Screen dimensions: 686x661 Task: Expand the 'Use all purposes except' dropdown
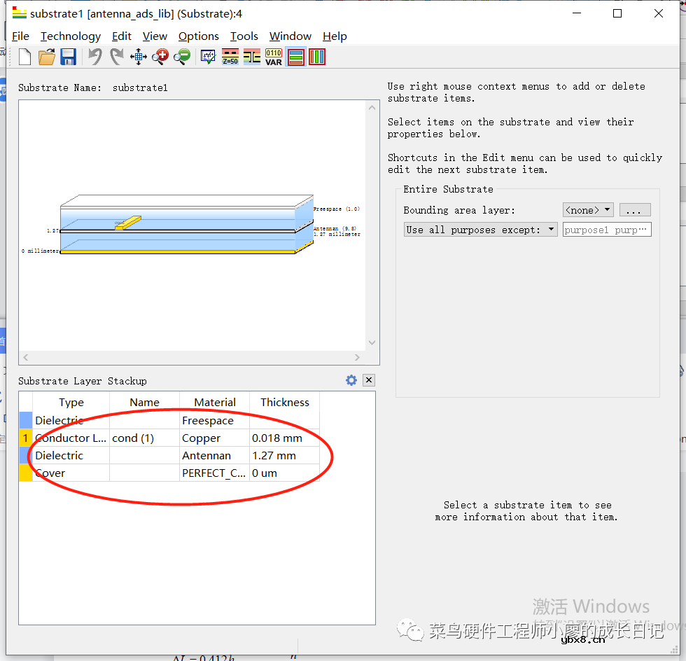point(480,230)
